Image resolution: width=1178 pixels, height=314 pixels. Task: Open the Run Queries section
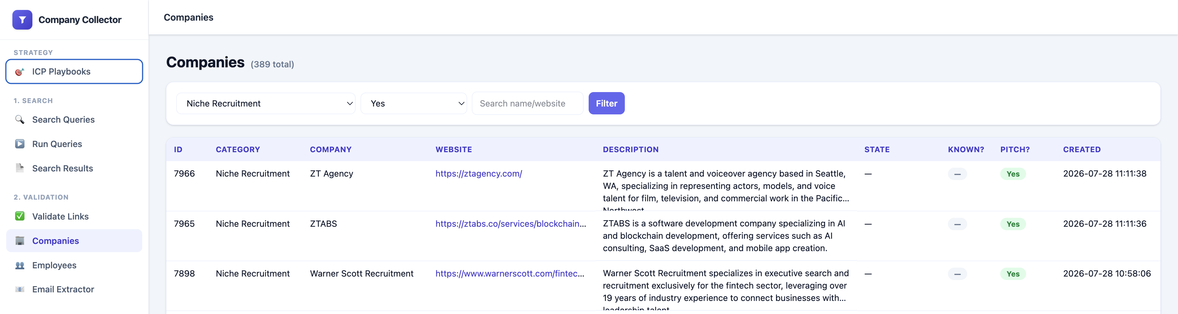(74, 144)
